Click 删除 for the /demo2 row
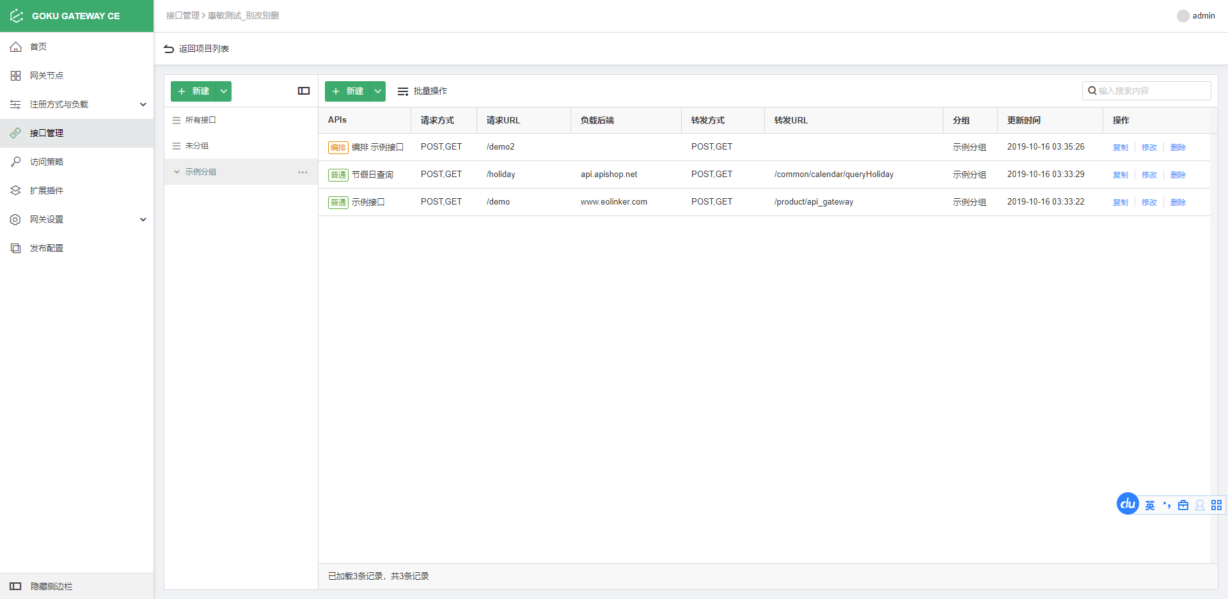The width and height of the screenshot is (1228, 599). pyautogui.click(x=1178, y=148)
